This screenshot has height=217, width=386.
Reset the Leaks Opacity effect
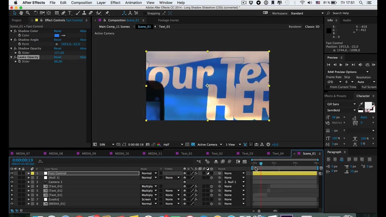pos(57,57)
